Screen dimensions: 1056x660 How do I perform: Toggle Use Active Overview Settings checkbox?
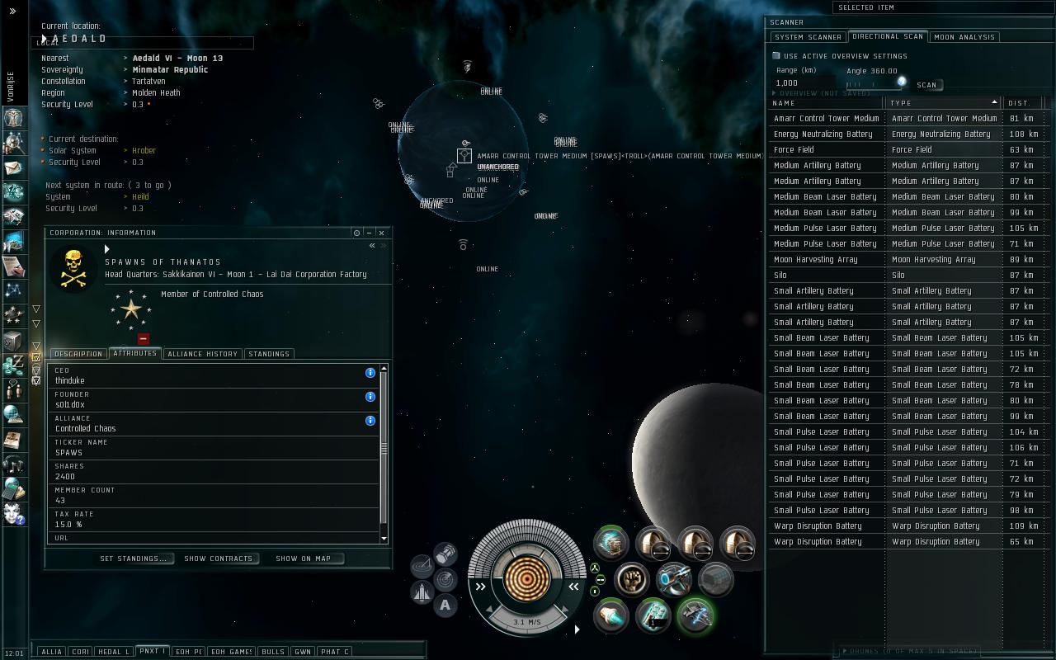(776, 56)
